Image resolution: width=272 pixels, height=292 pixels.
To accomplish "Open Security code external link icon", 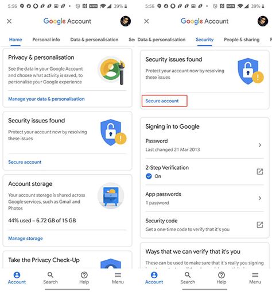I will [x=260, y=225].
